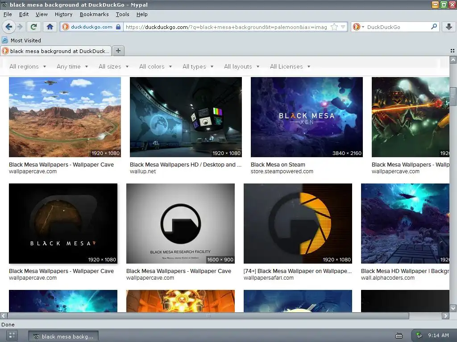This screenshot has width=457, height=342.
Task: Open the dark BLACK MESA logo text thumbnail
Action: 63,224
